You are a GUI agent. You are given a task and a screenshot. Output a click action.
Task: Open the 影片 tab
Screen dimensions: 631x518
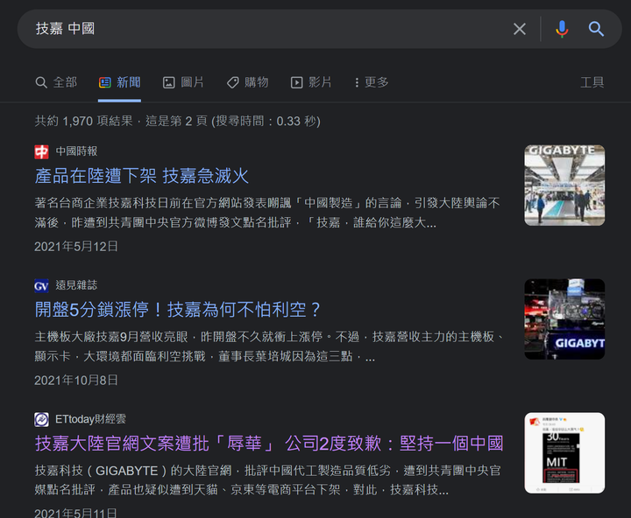coord(311,82)
